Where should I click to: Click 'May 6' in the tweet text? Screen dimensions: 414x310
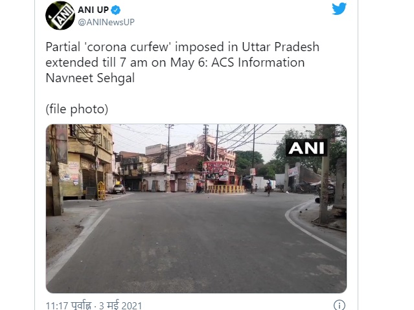[x=187, y=63]
